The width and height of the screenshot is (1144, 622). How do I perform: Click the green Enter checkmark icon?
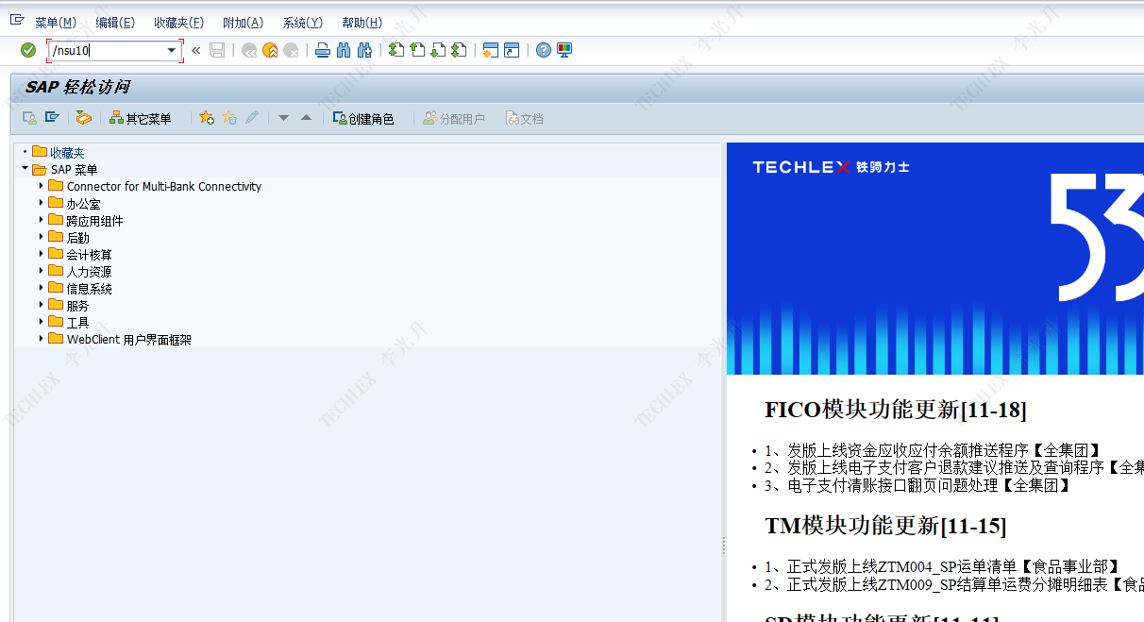click(x=28, y=50)
